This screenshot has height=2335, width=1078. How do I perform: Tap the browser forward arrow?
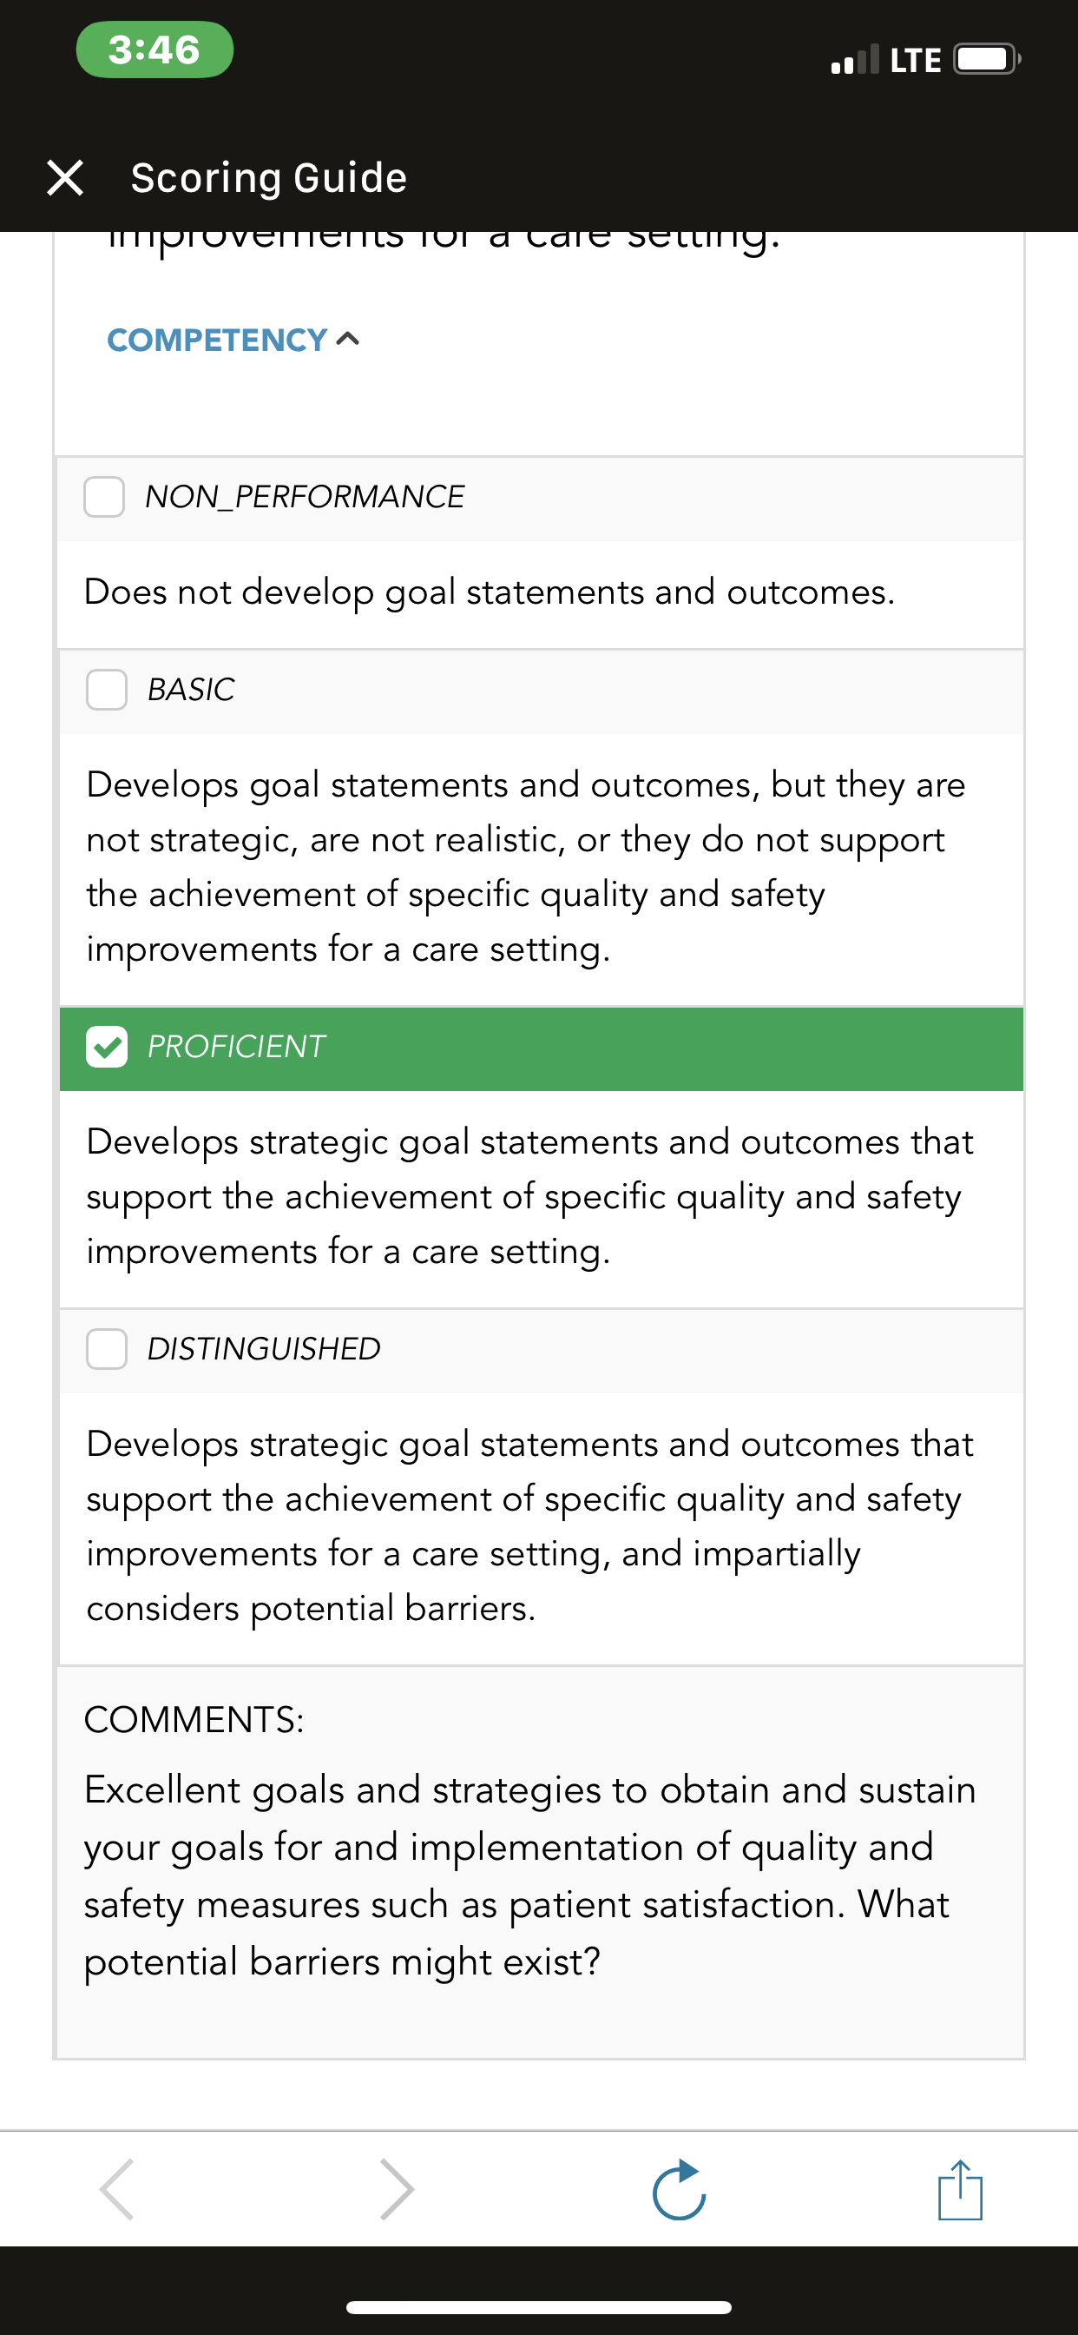pos(397,2190)
